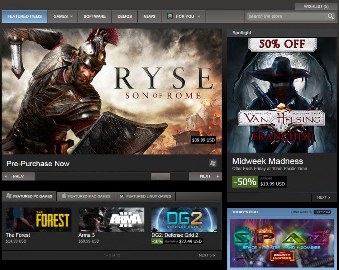Click the store search input field

[286, 17]
